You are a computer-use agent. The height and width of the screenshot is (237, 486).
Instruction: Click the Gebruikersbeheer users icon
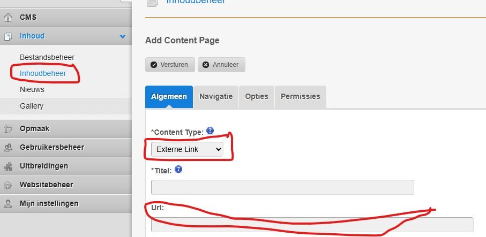tap(8, 148)
